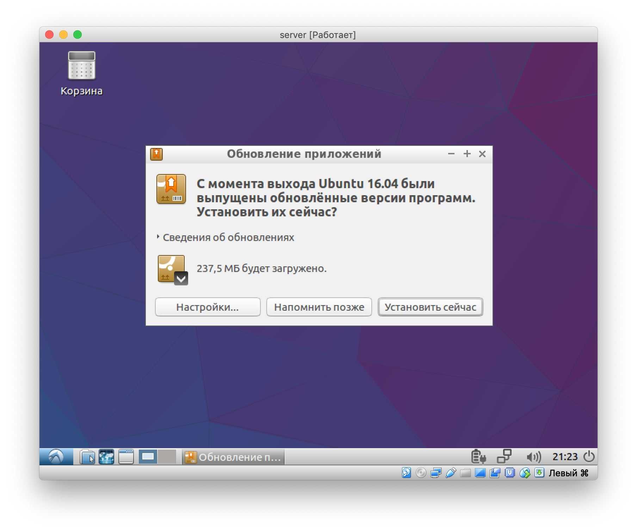Screen dimensions: 637x532
Task: Click the VirtualBox display settings icon
Action: (x=480, y=472)
